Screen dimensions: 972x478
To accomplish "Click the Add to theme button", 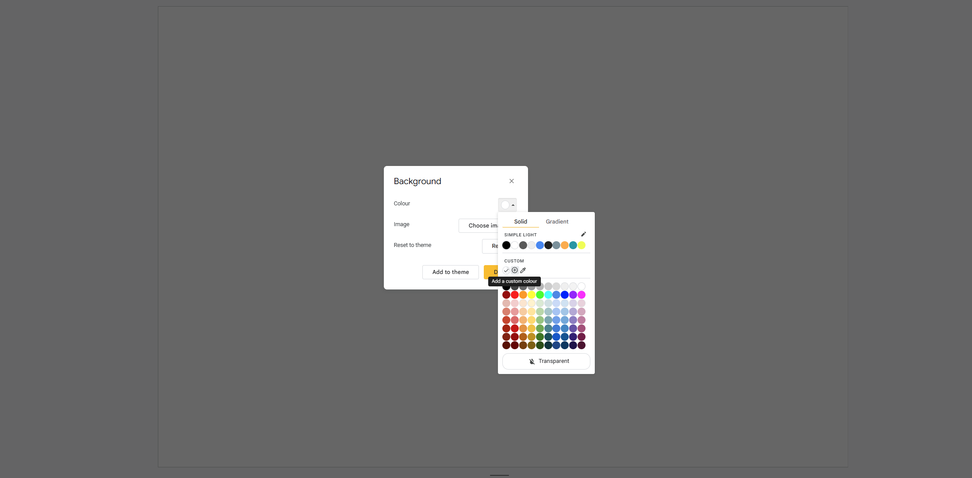I will tap(450, 272).
